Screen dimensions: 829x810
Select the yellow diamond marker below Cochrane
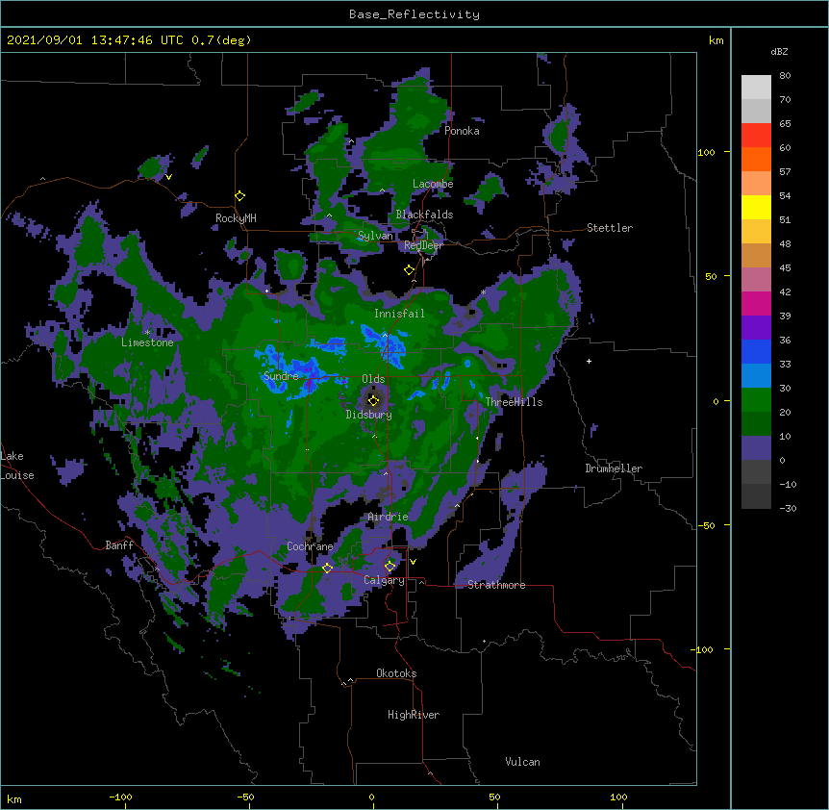click(327, 568)
